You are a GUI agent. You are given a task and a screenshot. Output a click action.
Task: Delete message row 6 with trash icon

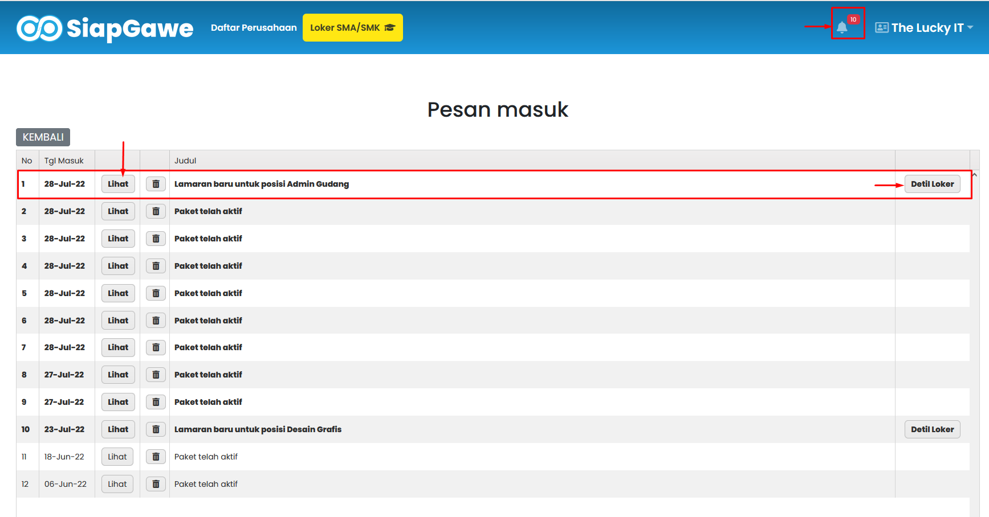(156, 321)
